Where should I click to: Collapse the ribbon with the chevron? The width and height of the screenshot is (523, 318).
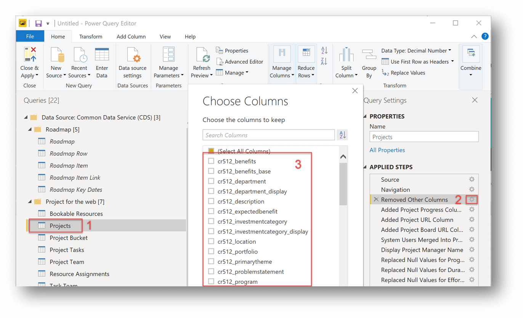pos(474,37)
